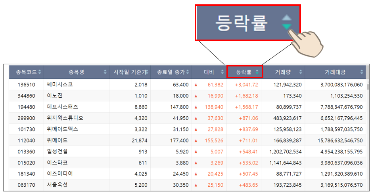
Task: Click 등락률 value +483.65
Action: (248, 185)
